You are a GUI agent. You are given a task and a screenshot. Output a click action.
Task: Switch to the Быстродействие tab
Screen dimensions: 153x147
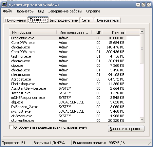coord(64,20)
